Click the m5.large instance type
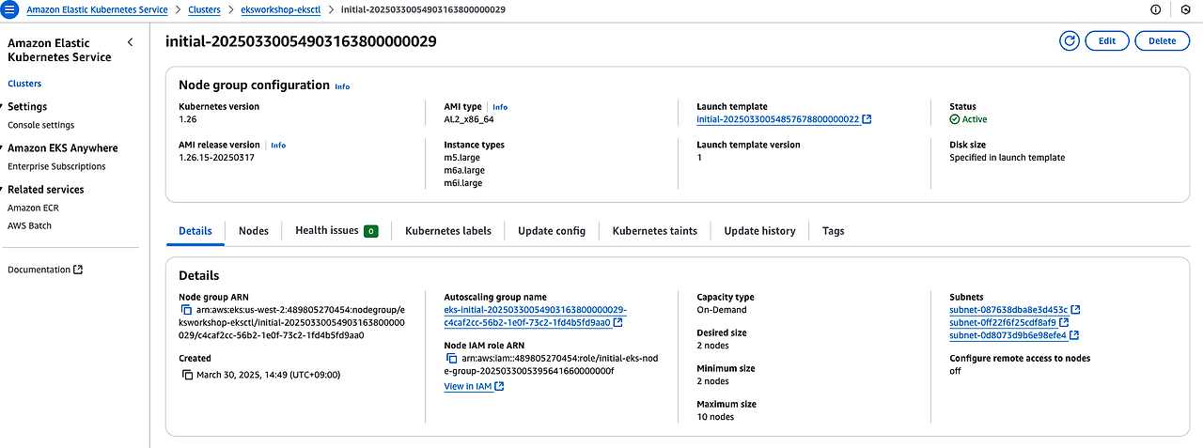This screenshot has height=448, width=1203. [x=461, y=158]
